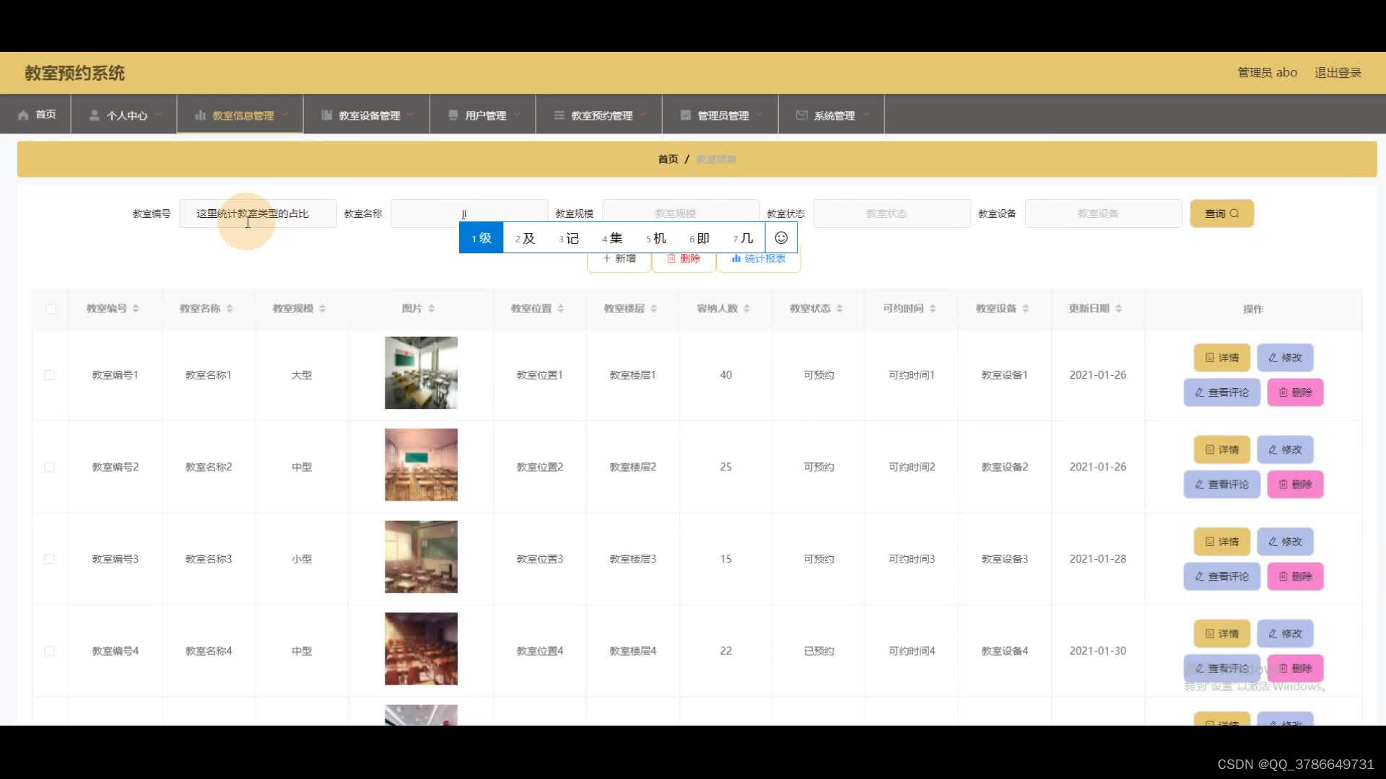This screenshot has height=779, width=1386.
Task: Sort by 教室楼层 column arrows
Action: pos(654,309)
